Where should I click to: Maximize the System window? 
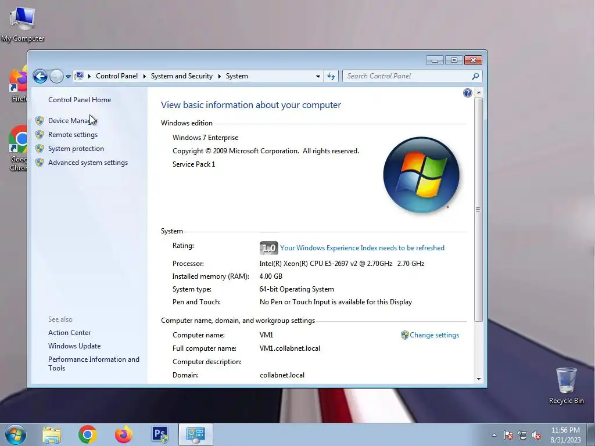tap(454, 60)
